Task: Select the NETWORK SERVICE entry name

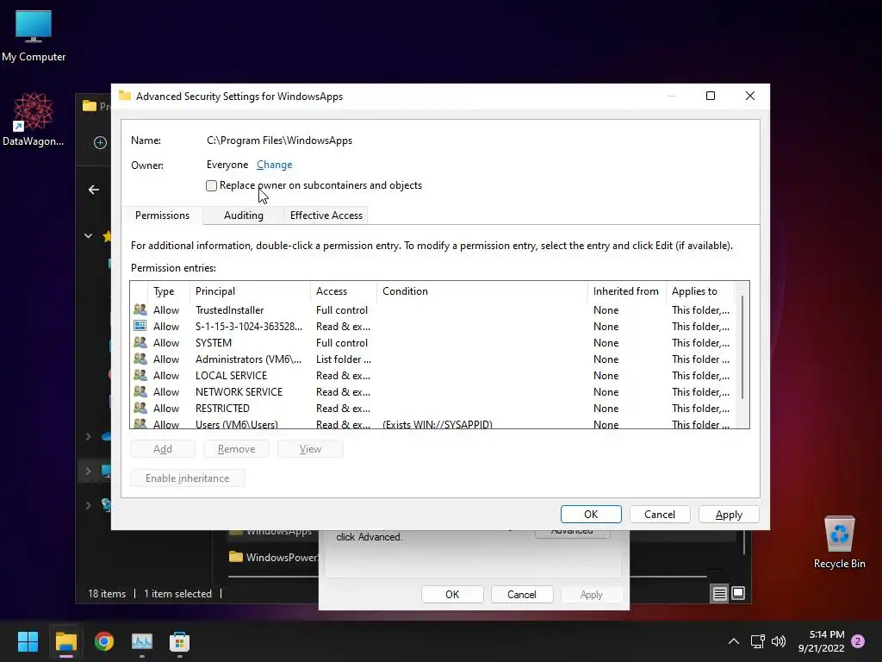Action: click(239, 391)
